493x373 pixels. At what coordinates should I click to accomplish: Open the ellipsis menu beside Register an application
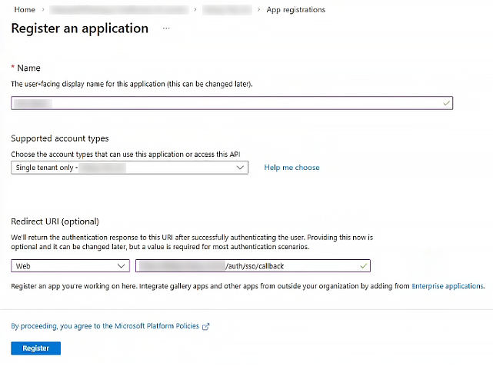coord(166,28)
